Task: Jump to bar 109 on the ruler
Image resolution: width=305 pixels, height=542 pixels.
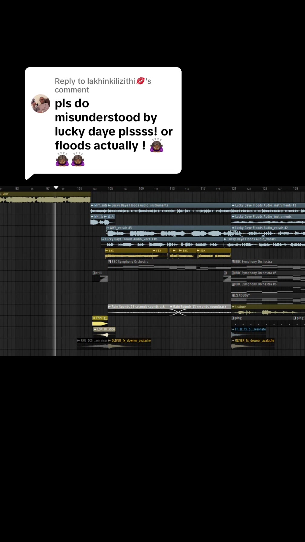Action: [x=141, y=188]
